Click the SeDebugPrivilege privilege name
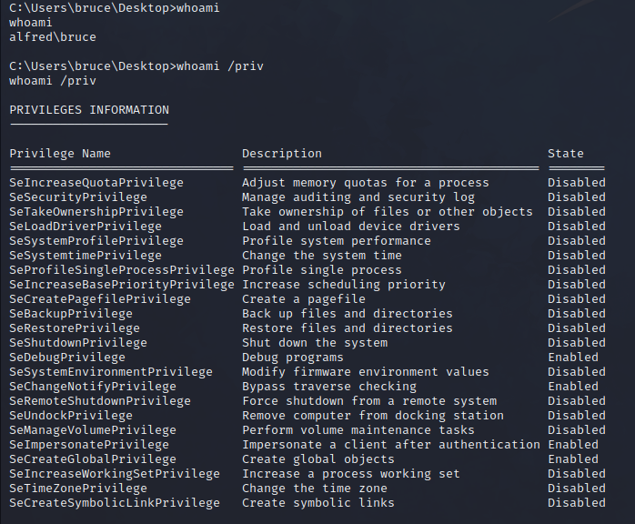The height and width of the screenshot is (524, 635). [x=67, y=358]
